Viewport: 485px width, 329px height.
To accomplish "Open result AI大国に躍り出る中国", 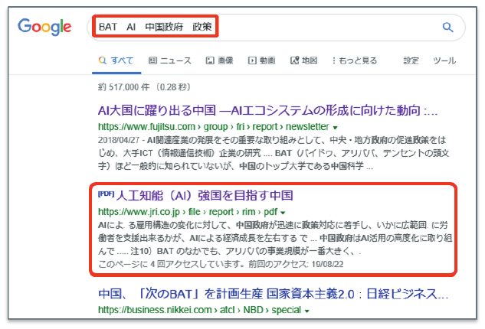I will pyautogui.click(x=267, y=111).
